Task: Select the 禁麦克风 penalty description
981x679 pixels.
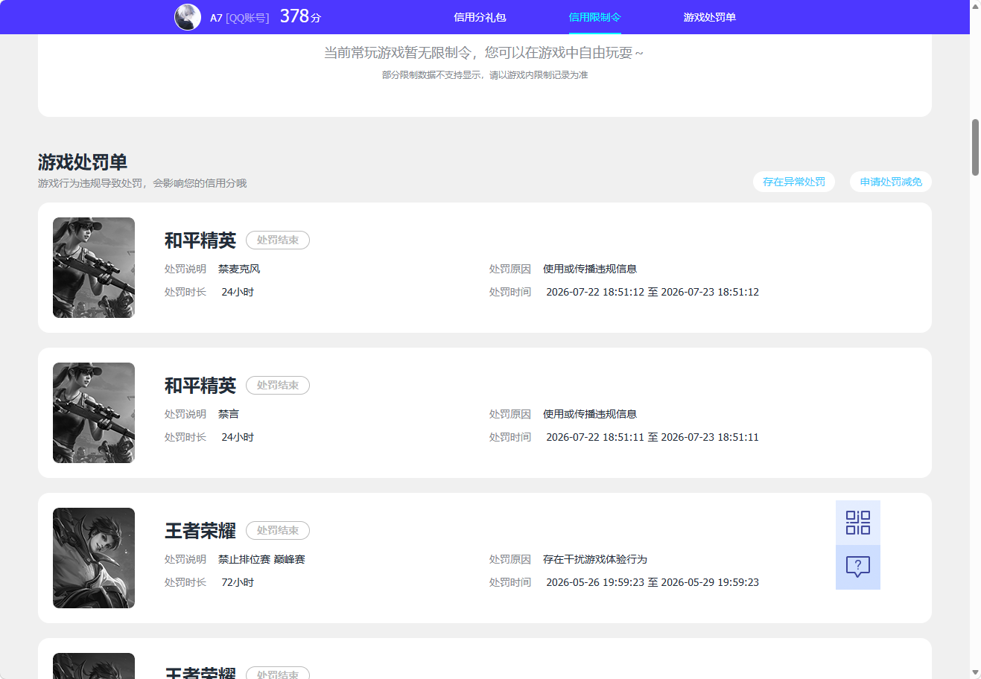Action: 239,269
